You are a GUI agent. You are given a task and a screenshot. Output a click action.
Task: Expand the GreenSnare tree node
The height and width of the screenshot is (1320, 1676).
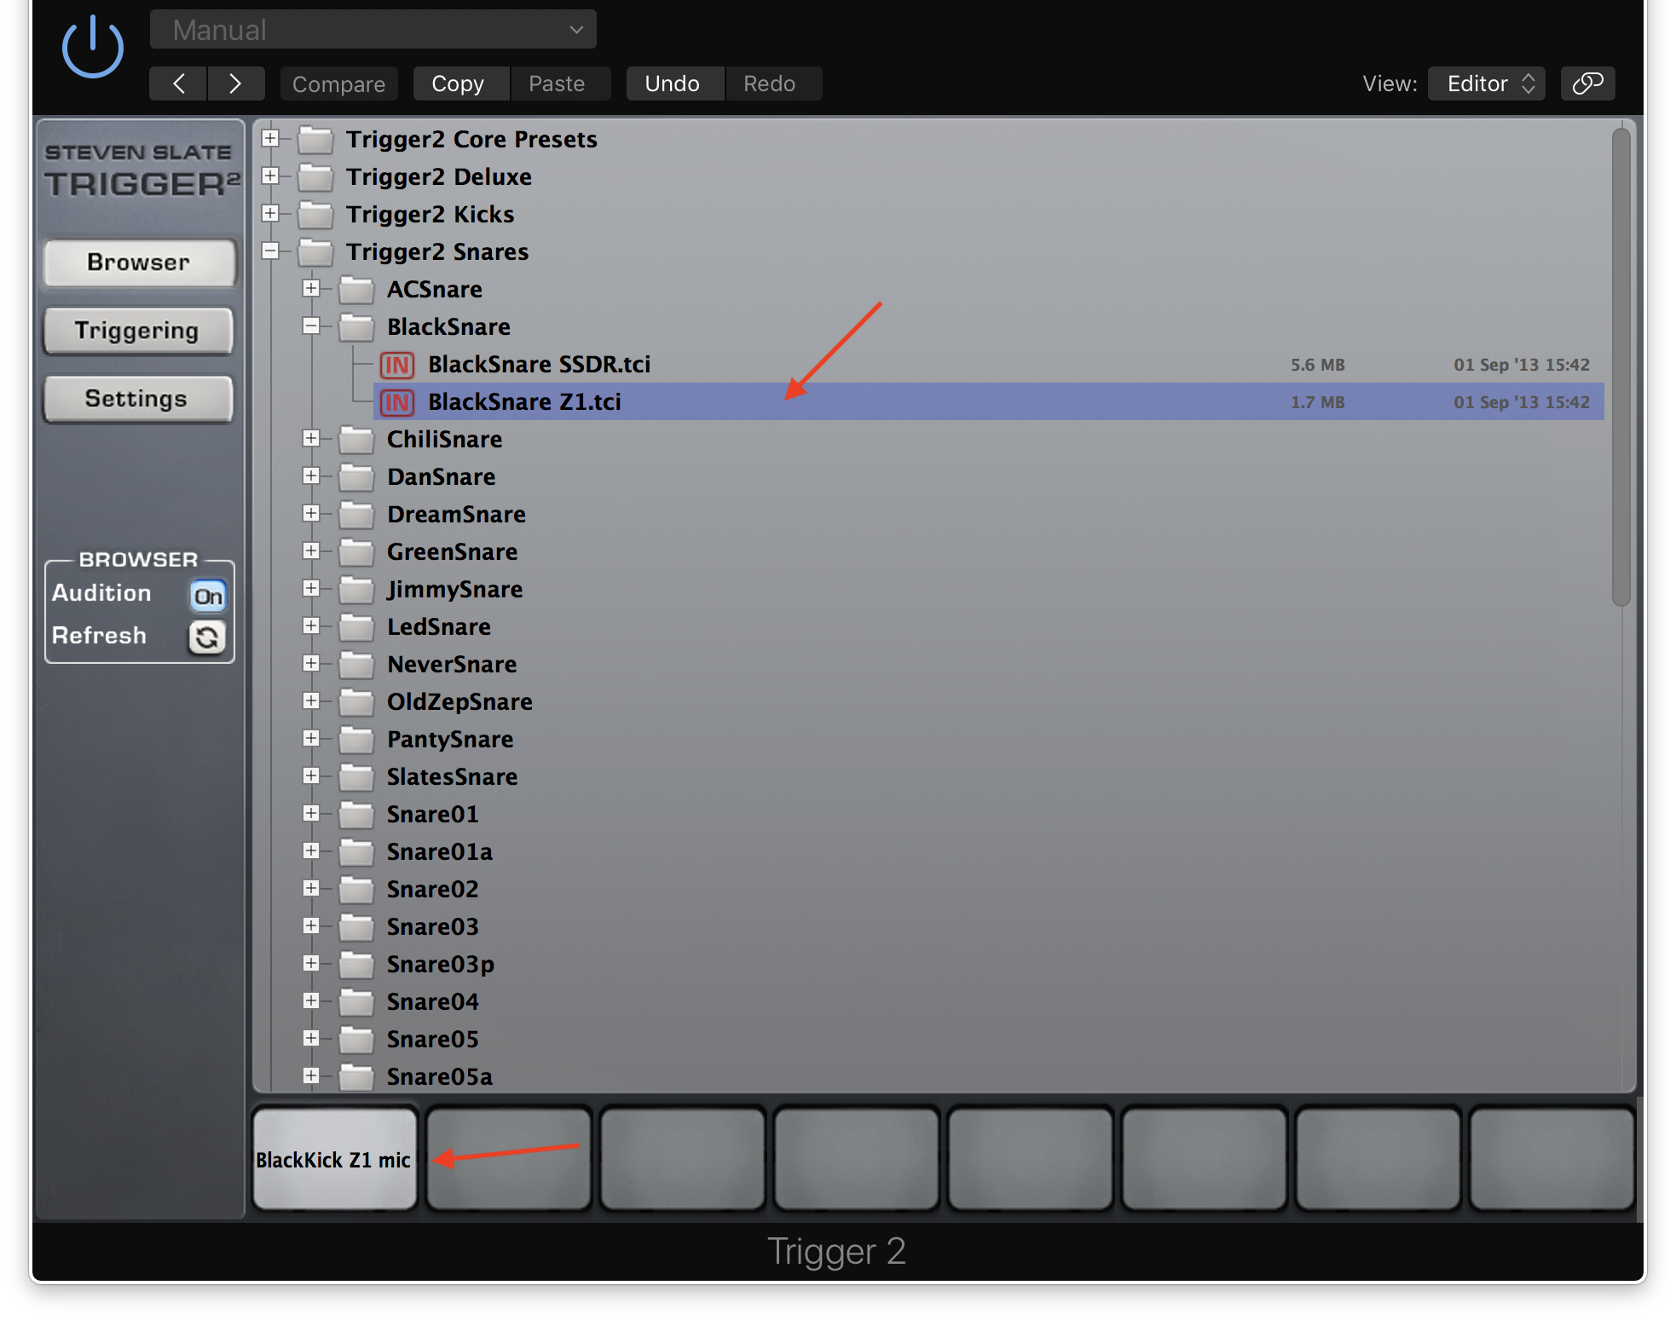pos(311,550)
